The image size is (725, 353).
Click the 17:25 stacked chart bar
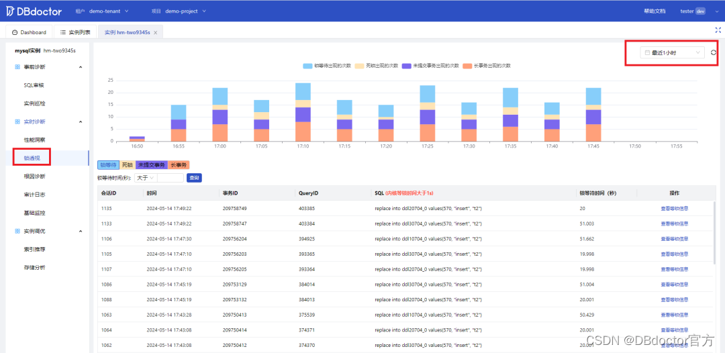point(427,113)
